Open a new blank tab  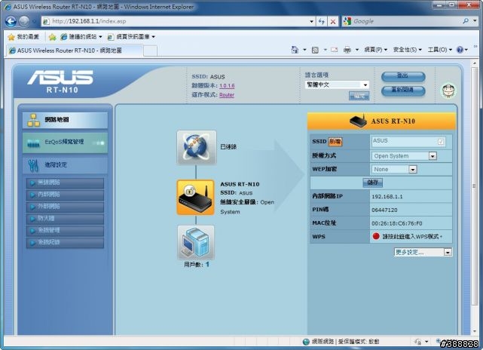click(150, 51)
